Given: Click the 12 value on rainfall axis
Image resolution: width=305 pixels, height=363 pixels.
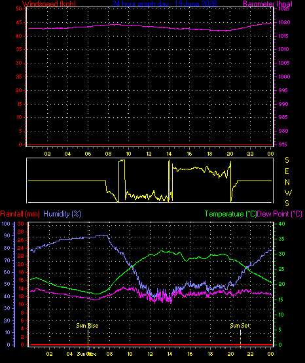Looking at the screenshot, I should click(x=21, y=296).
